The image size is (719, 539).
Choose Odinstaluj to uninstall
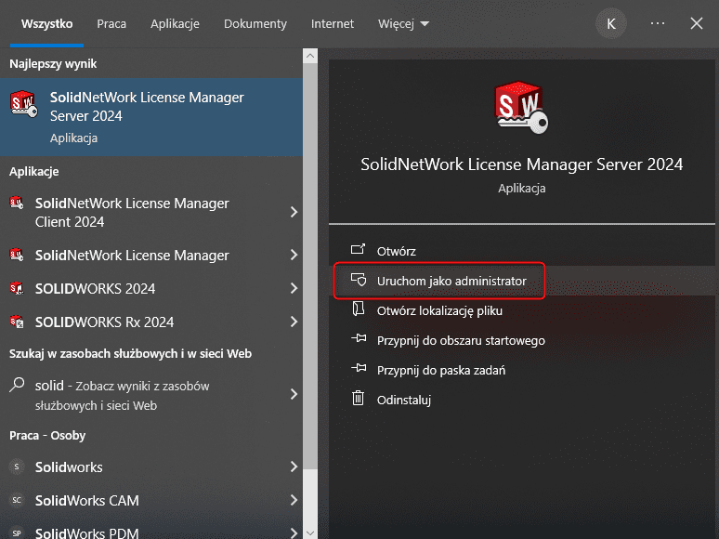(x=521, y=400)
